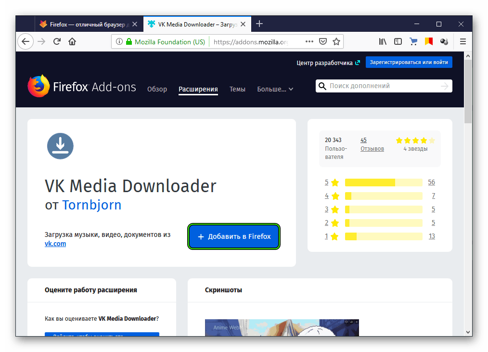
Task: Open the 7 four-star reviews count
Action: click(433, 196)
